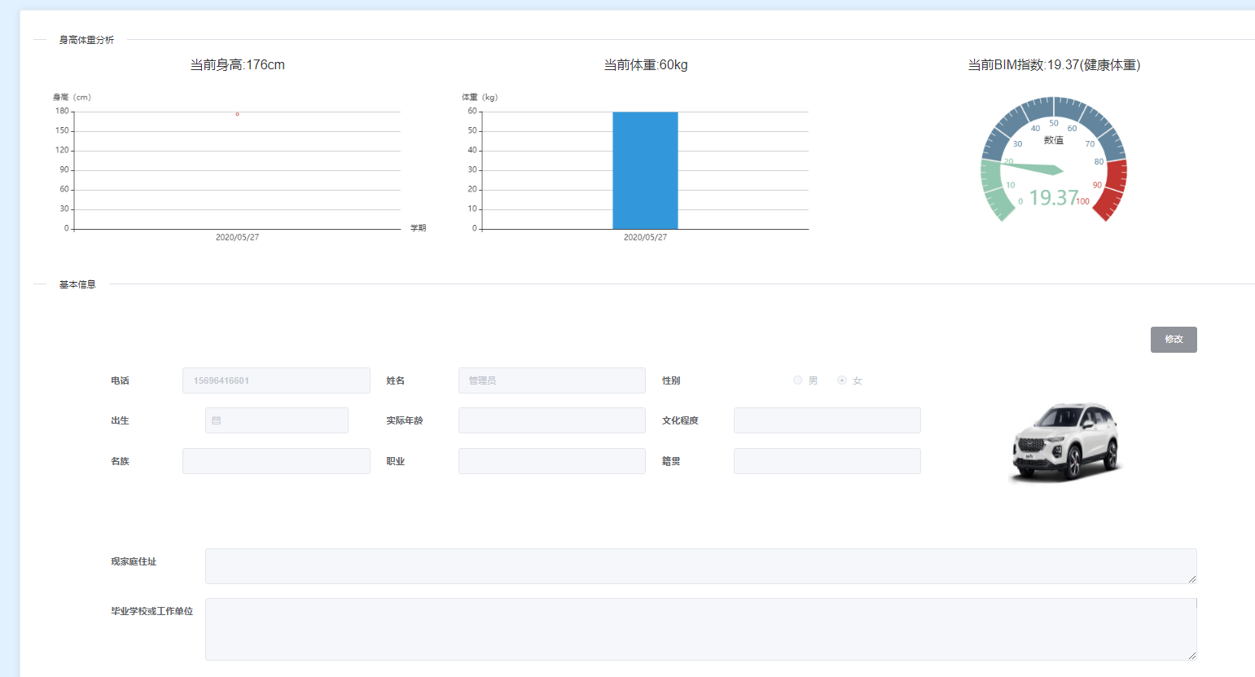The image size is (1255, 677).
Task: Click the white SUV avatar image
Action: (1066, 442)
